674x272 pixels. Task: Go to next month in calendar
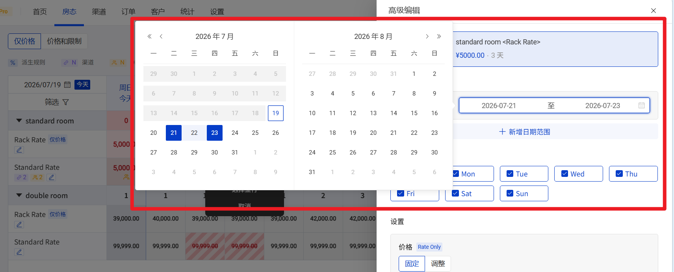(x=427, y=37)
